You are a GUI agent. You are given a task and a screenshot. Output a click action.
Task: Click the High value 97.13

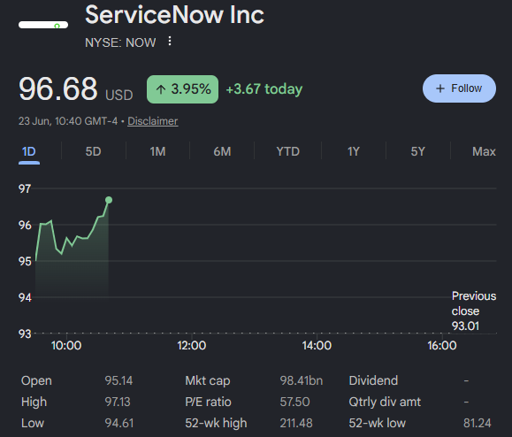(118, 402)
